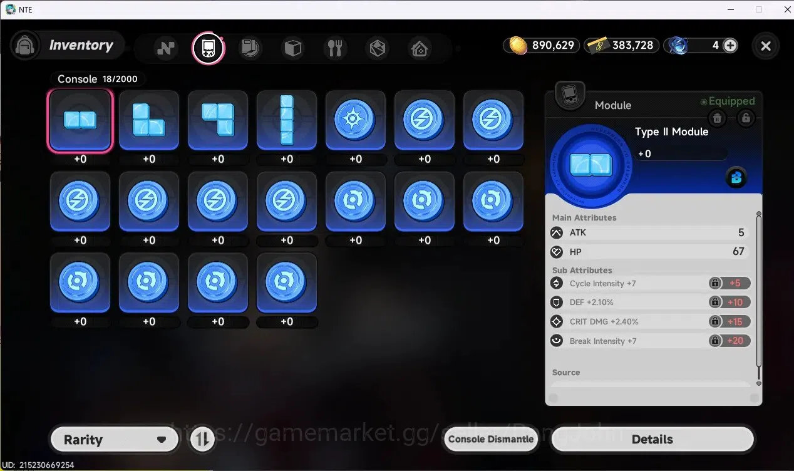794x471 pixels.
Task: Select the third lightning disc in second row
Action: pyautogui.click(x=218, y=202)
